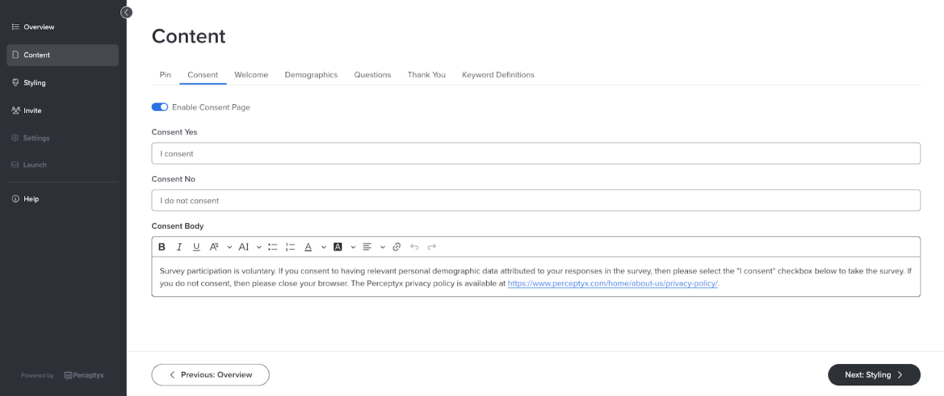The height and width of the screenshot is (396, 944).
Task: Switch to the Welcome tab
Action: pyautogui.click(x=251, y=75)
